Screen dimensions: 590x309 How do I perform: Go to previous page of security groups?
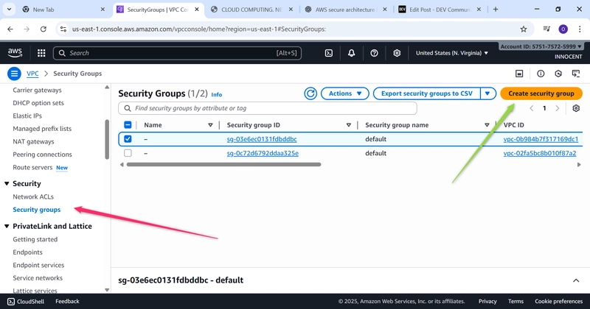pyautogui.click(x=532, y=108)
